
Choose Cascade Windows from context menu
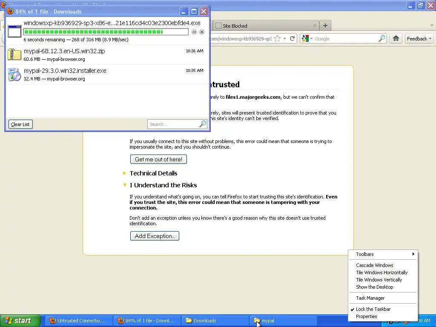click(x=383, y=265)
